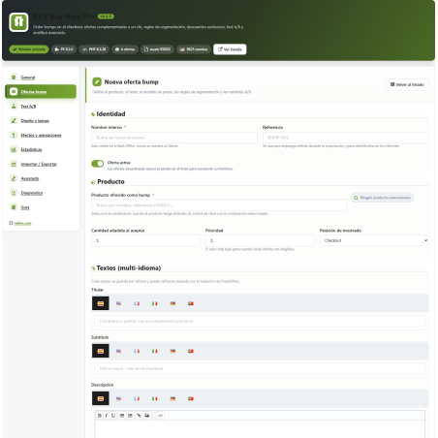Select French flag tab under Descripción
This screenshot has height=438, width=438.
point(137,398)
